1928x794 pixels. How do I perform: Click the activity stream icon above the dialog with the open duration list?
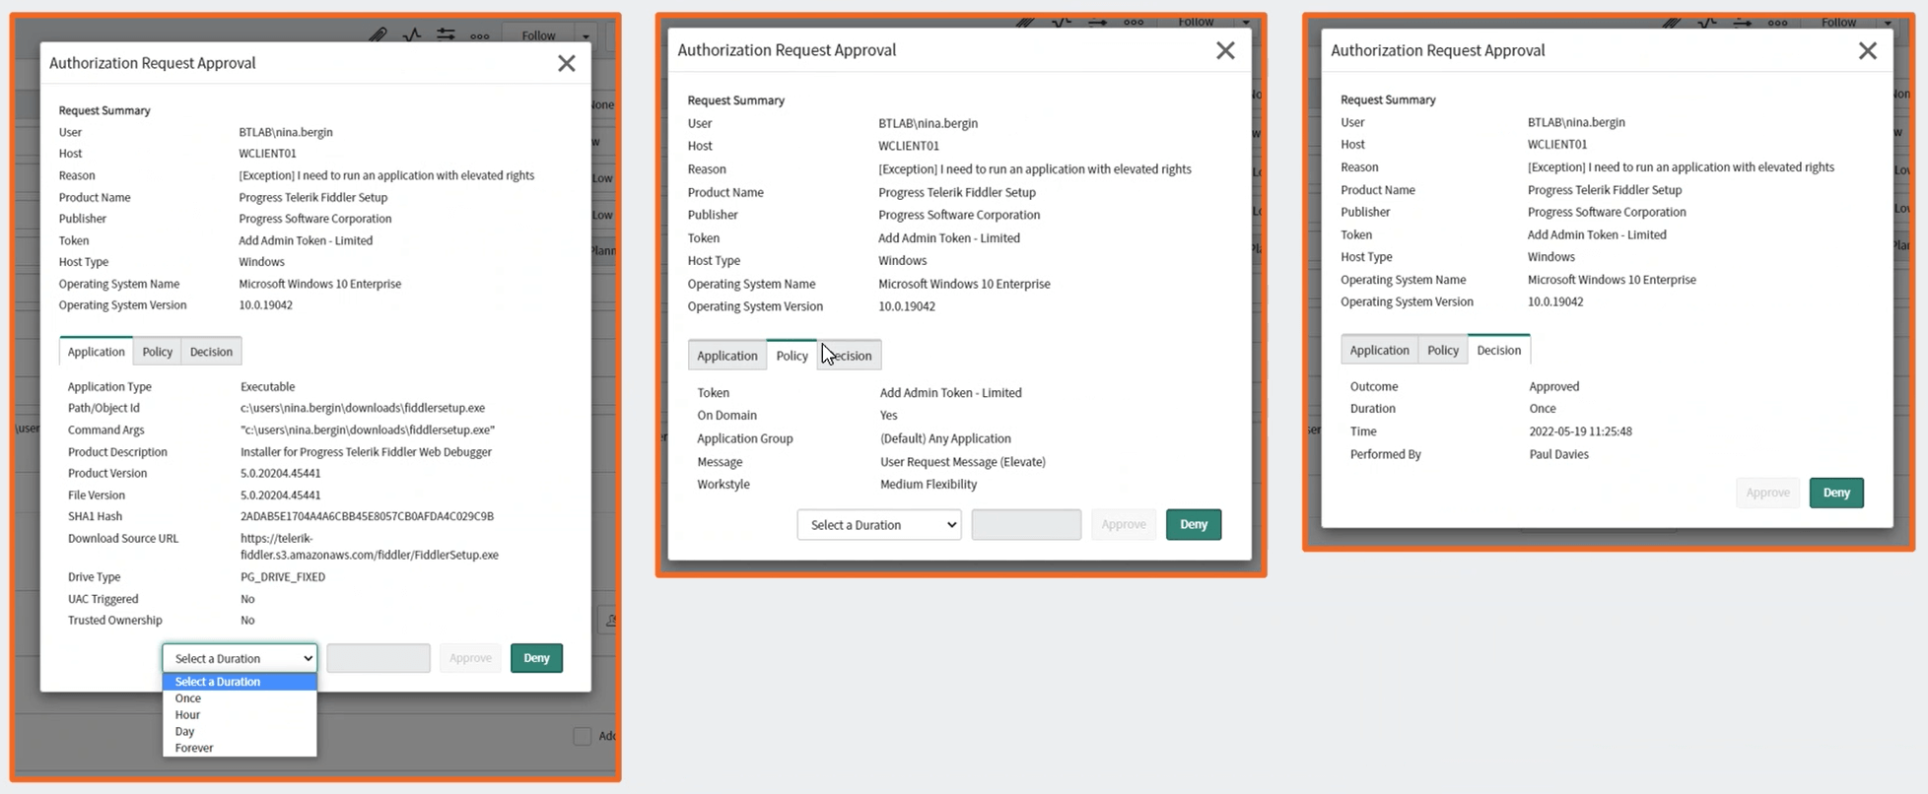412,34
